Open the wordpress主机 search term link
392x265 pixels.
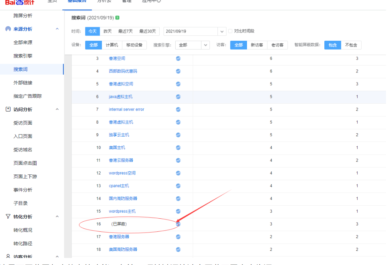pos(122,211)
